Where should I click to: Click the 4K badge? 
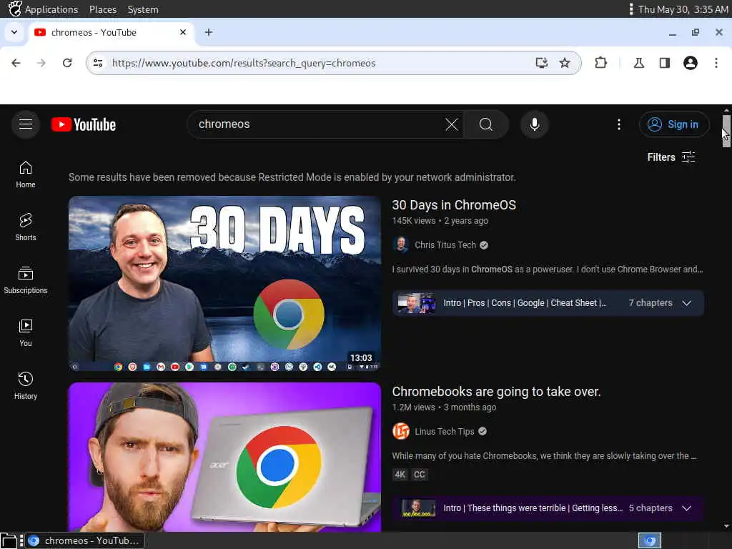[400, 475]
